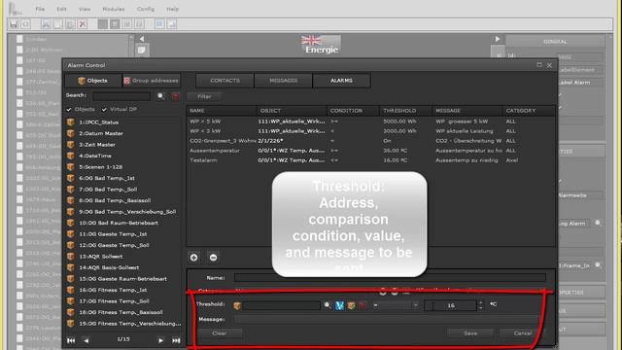Click the red icon in the Threshold row

363,305
